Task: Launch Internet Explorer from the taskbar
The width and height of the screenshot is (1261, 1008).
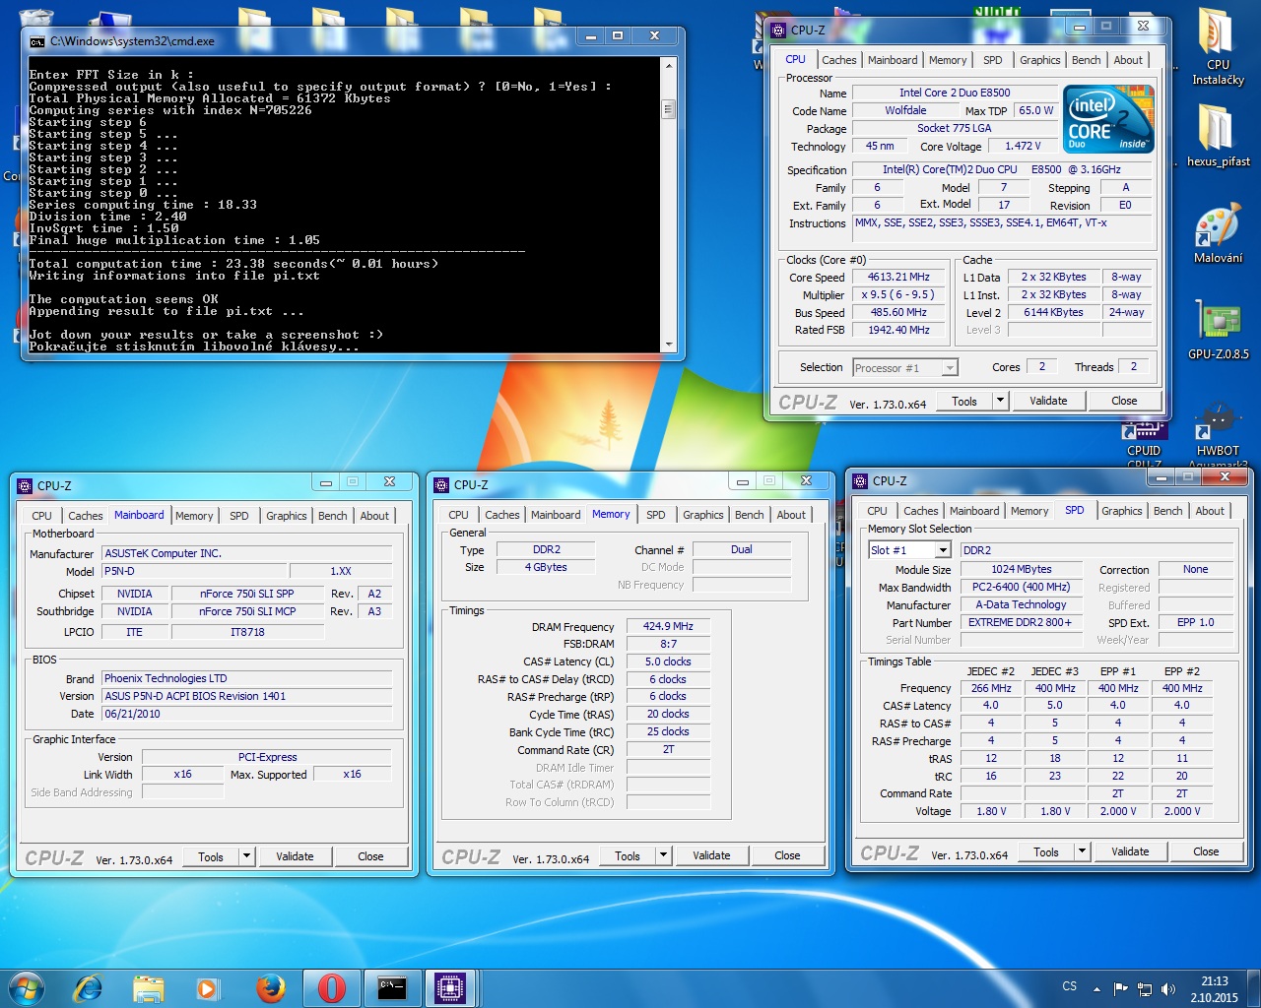Action: (x=88, y=988)
